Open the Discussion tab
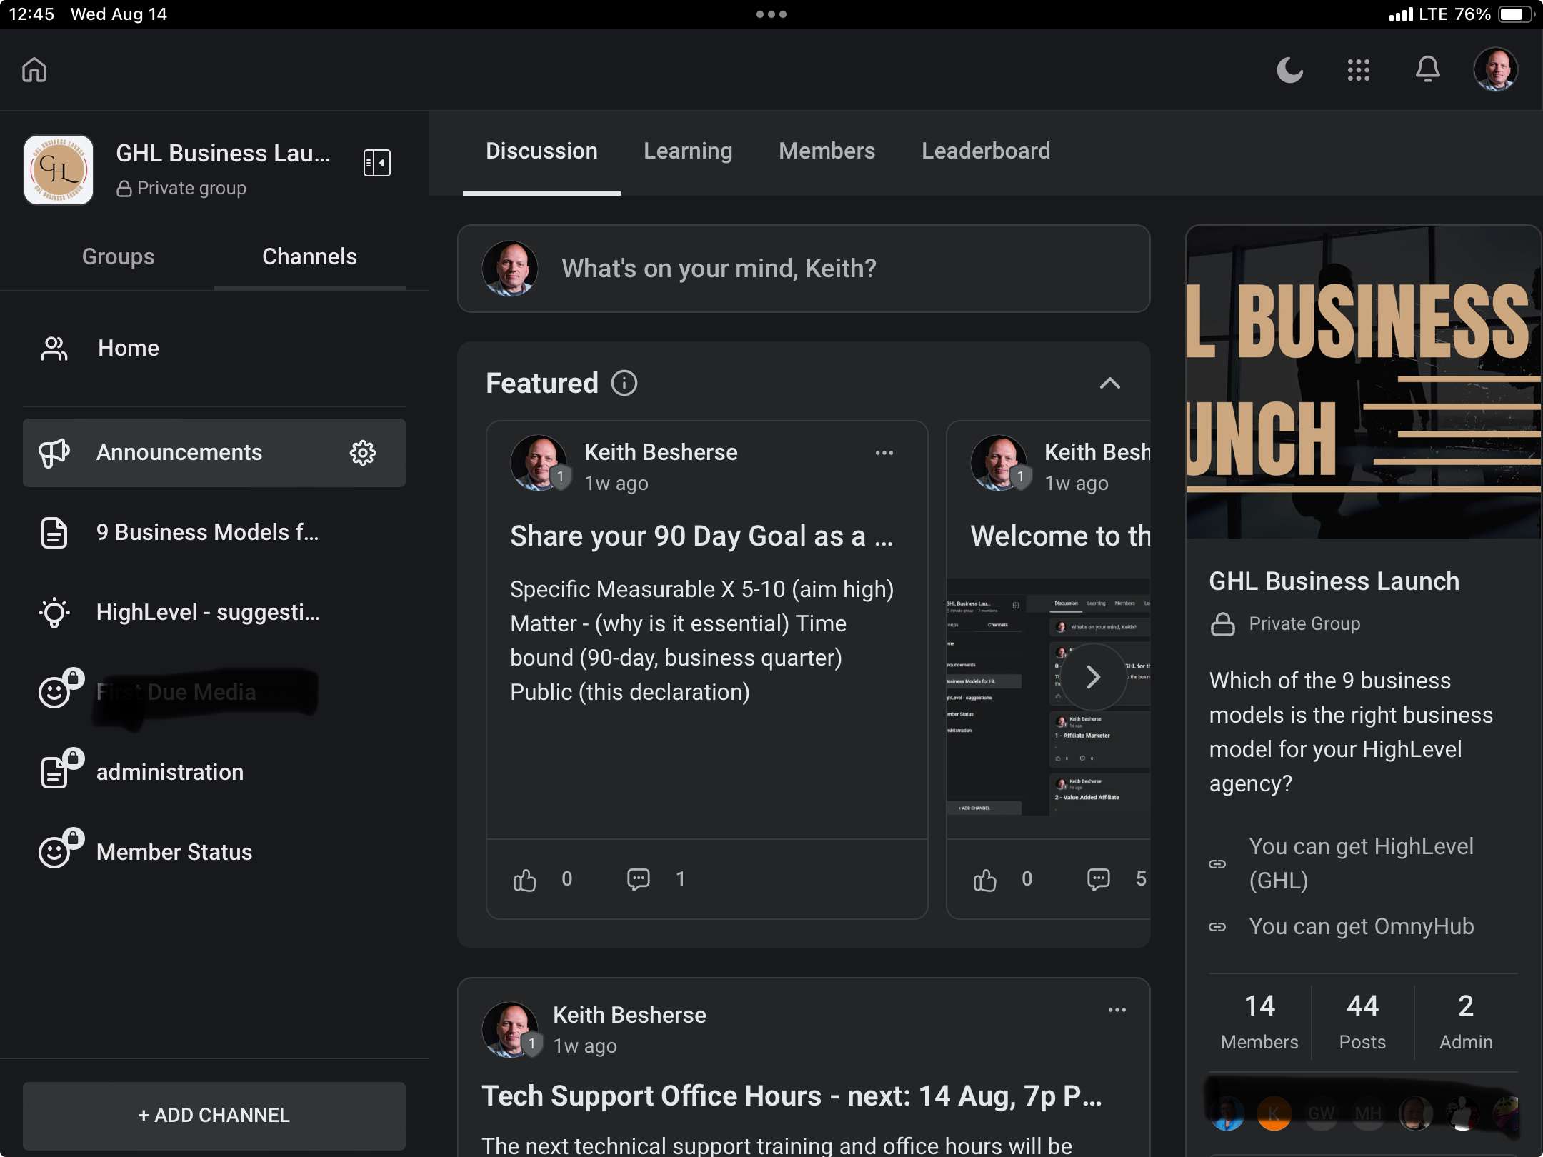This screenshot has height=1157, width=1543. coord(541,151)
